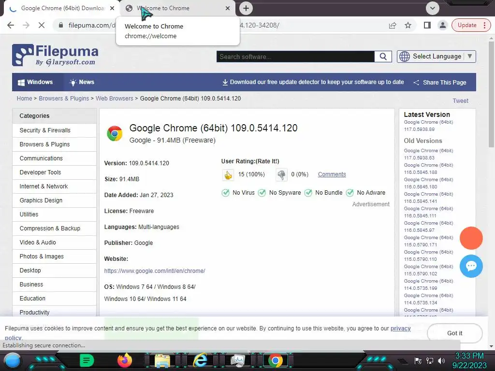This screenshot has width=495, height=371.
Task: Open Windows Start orb
Action: point(12,360)
